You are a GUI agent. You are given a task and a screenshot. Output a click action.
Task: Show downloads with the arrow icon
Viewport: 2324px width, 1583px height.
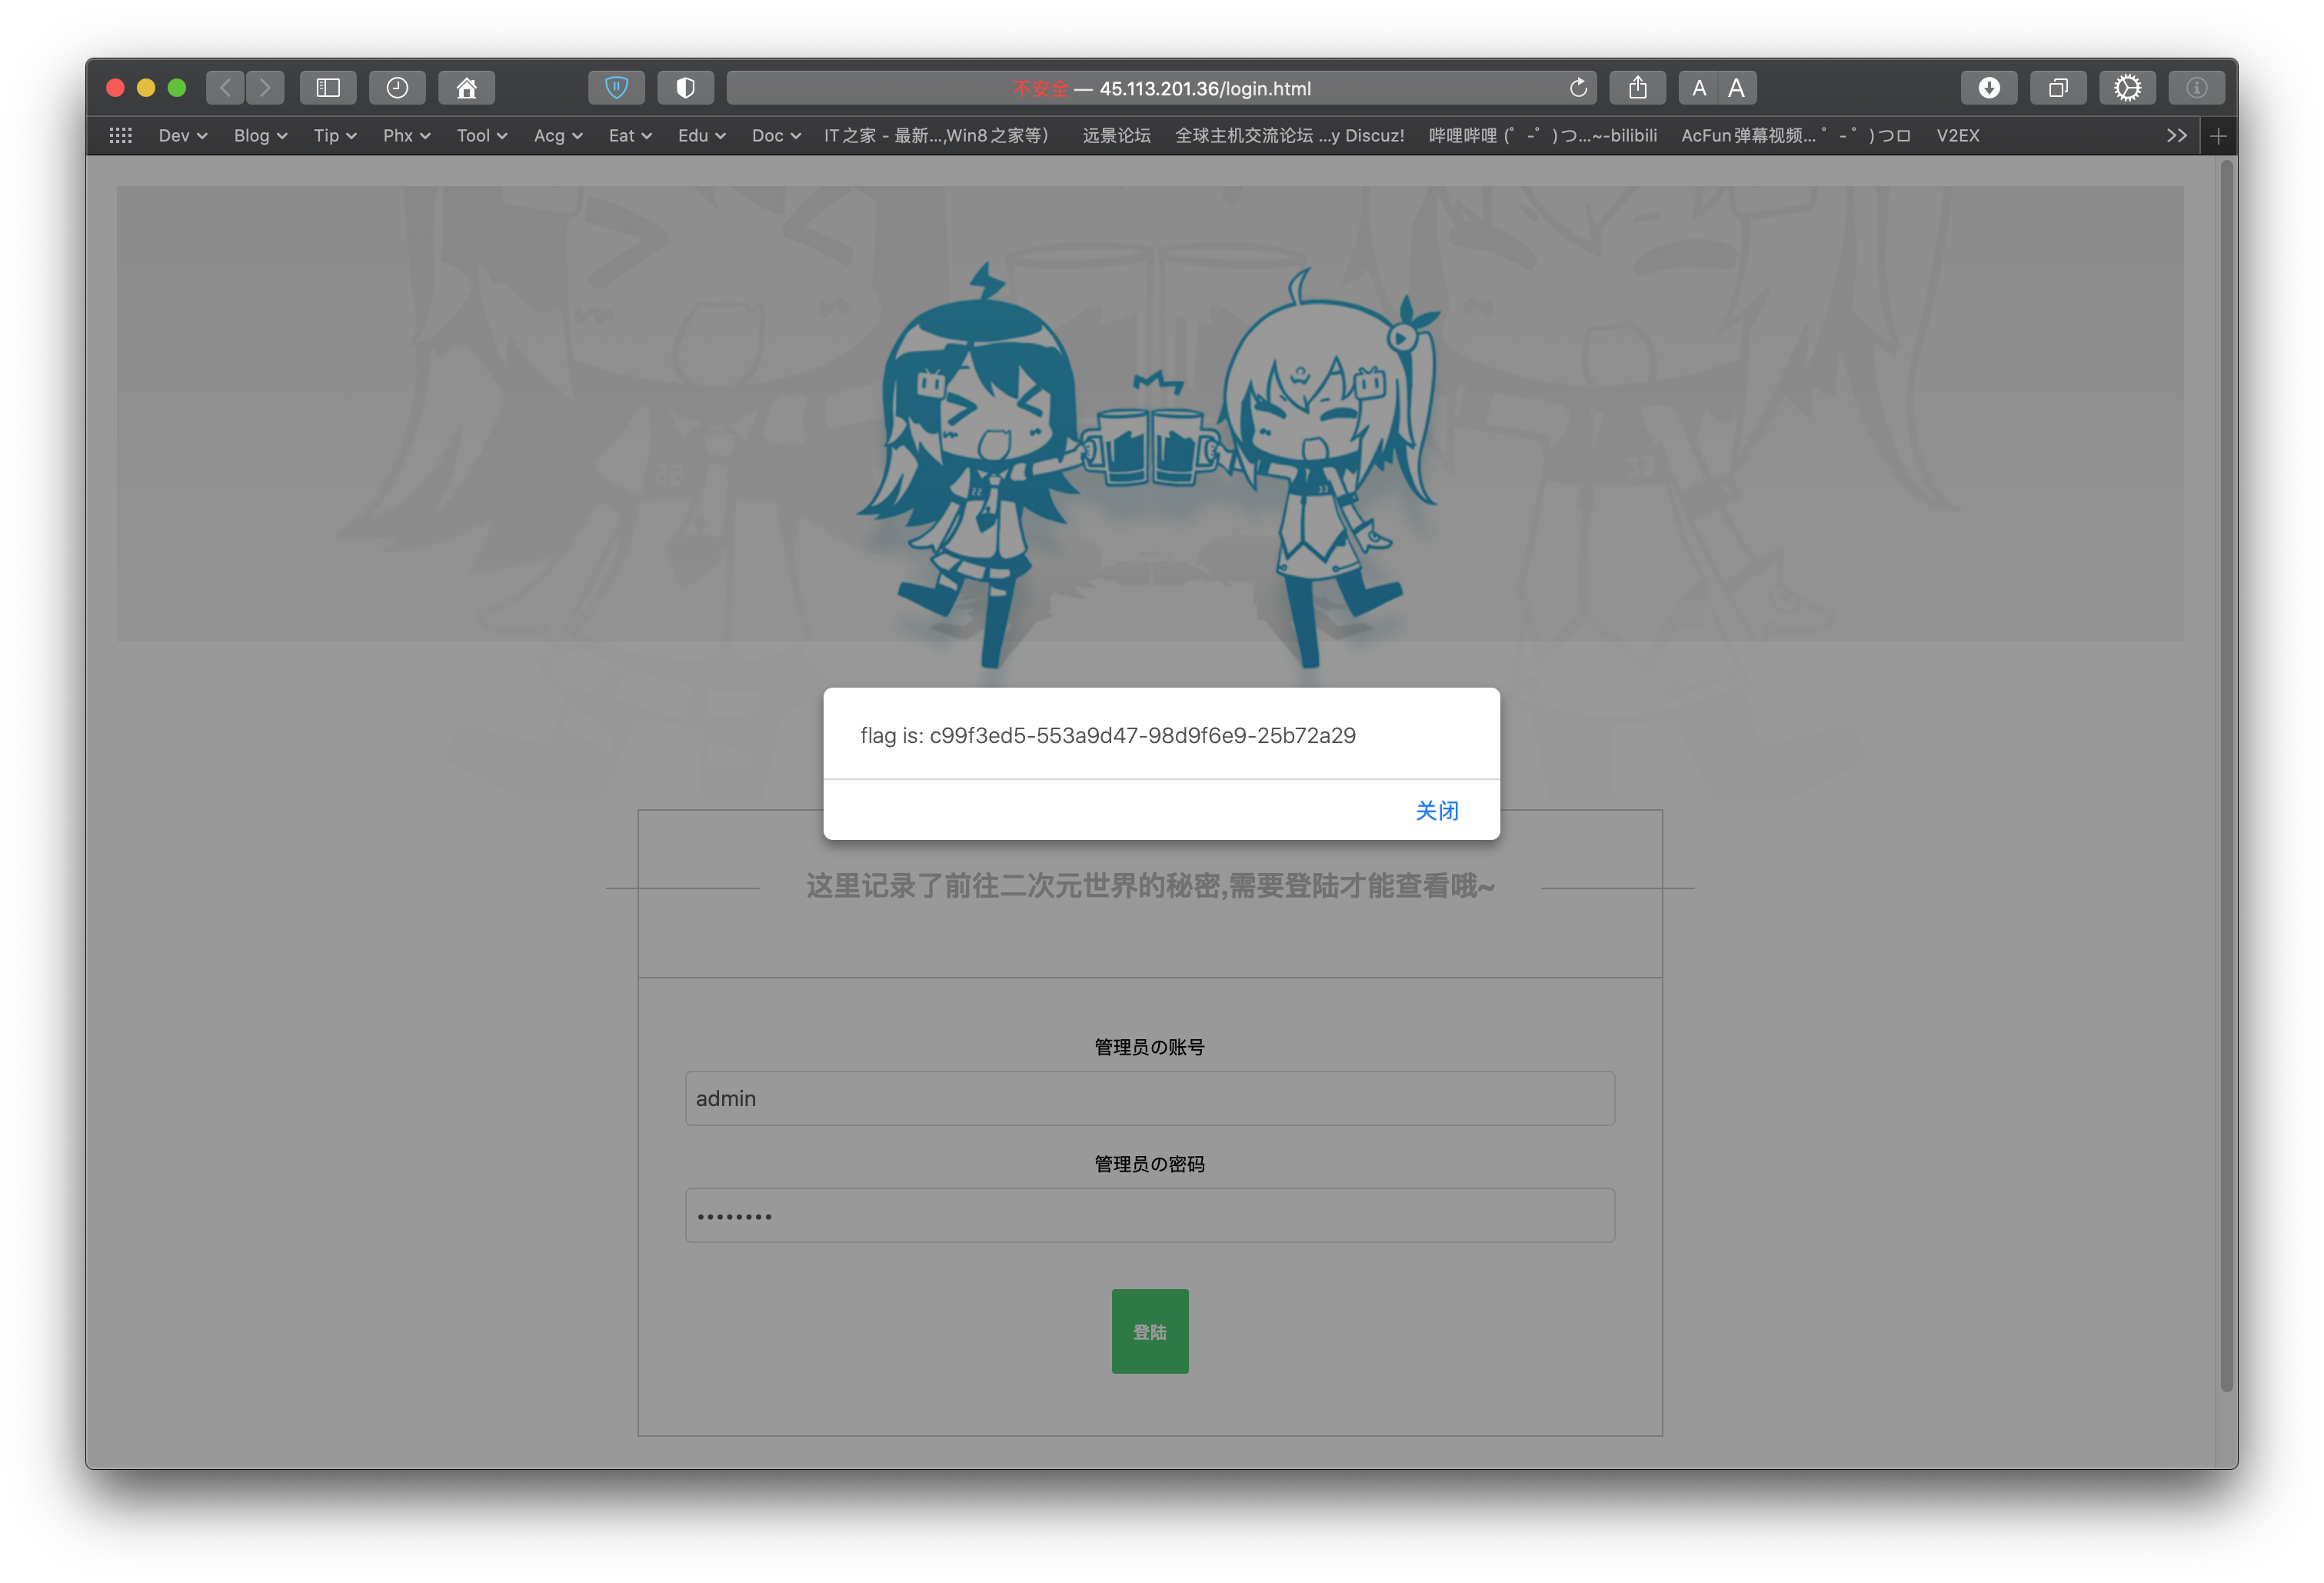(1989, 88)
